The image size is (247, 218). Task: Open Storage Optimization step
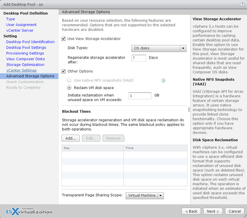pos(25,65)
